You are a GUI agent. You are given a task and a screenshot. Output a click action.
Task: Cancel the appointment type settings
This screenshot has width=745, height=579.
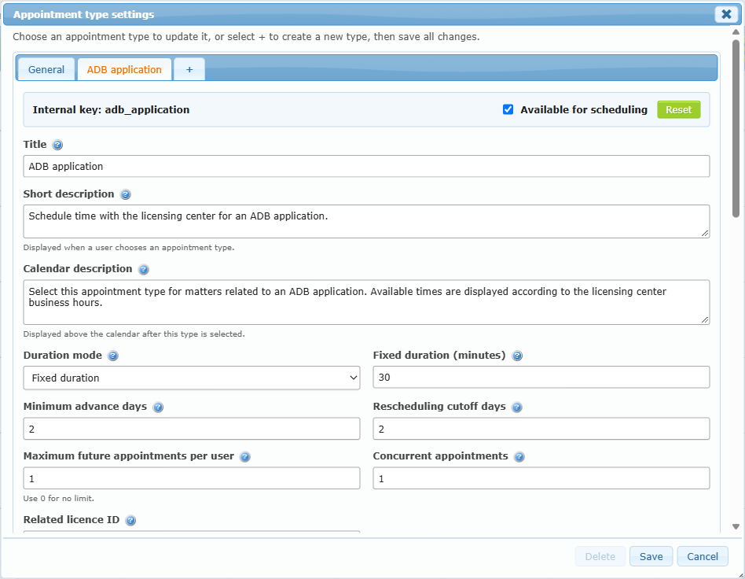[x=703, y=557]
